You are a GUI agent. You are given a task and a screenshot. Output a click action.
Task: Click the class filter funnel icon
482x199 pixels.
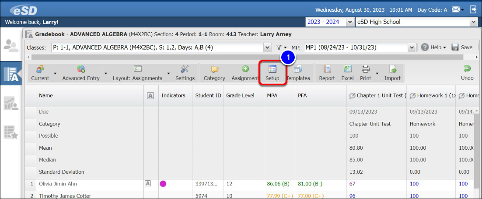click(x=279, y=47)
